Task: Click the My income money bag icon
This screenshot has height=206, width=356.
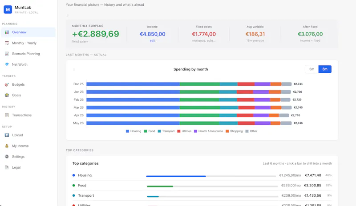Action: [7, 146]
